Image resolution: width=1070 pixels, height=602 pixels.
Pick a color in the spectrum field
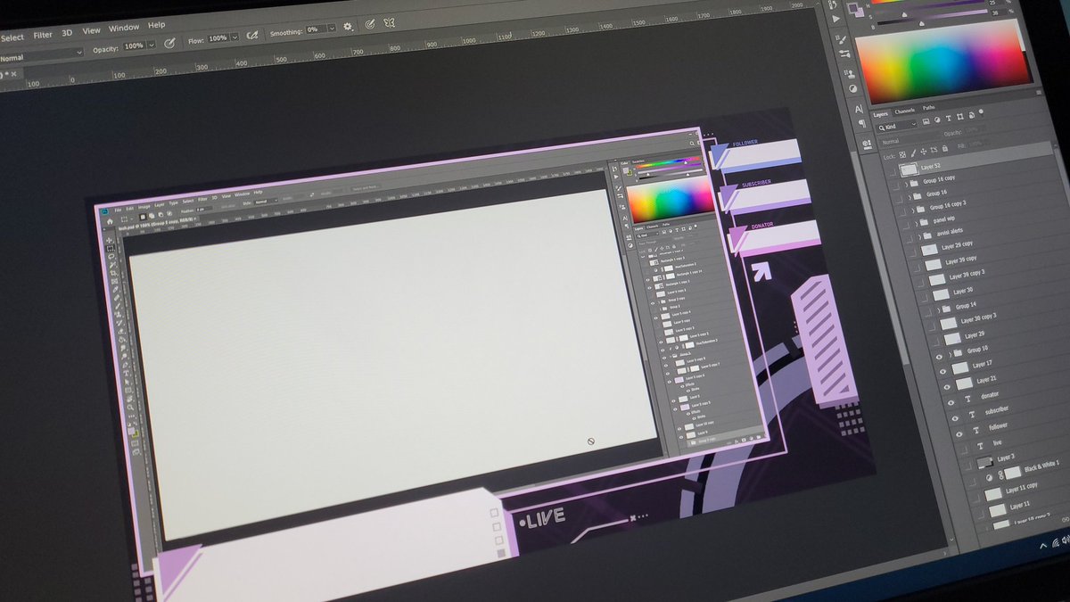coord(943,60)
